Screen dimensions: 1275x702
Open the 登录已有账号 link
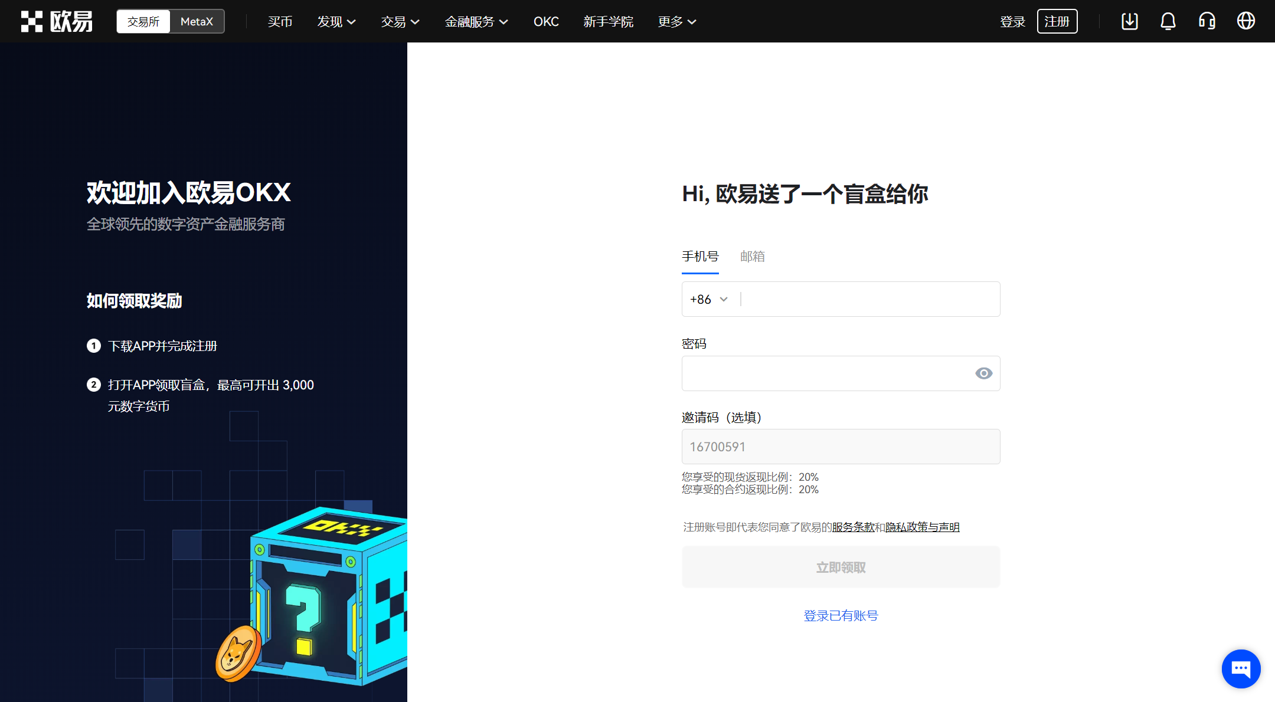tap(841, 616)
